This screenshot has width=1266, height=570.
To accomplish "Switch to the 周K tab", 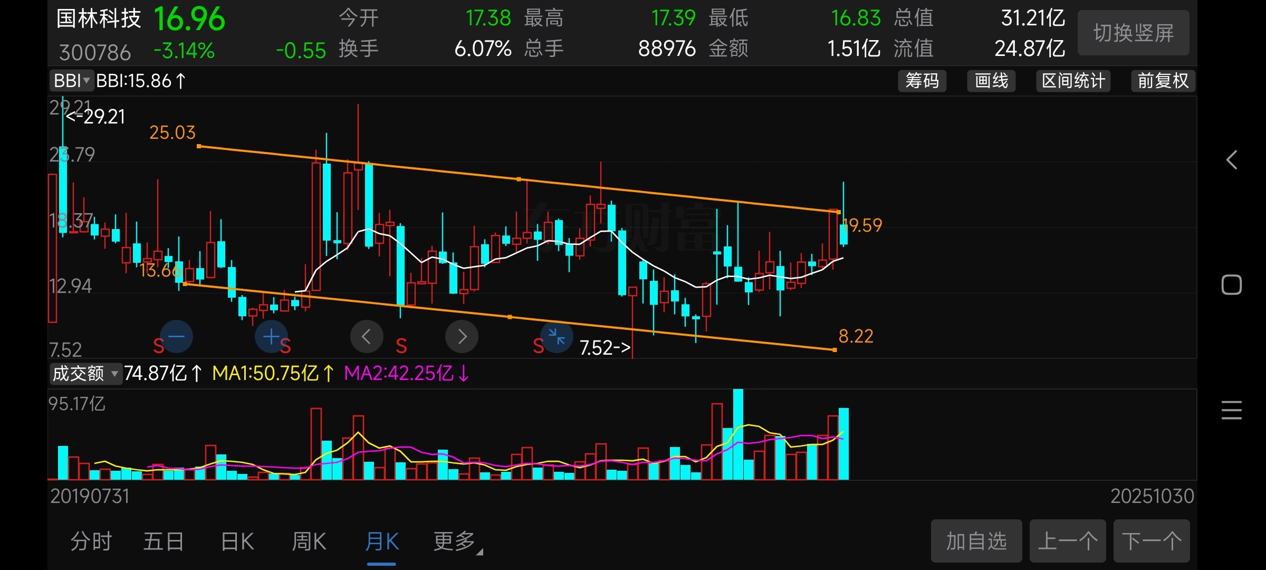I will tap(309, 541).
